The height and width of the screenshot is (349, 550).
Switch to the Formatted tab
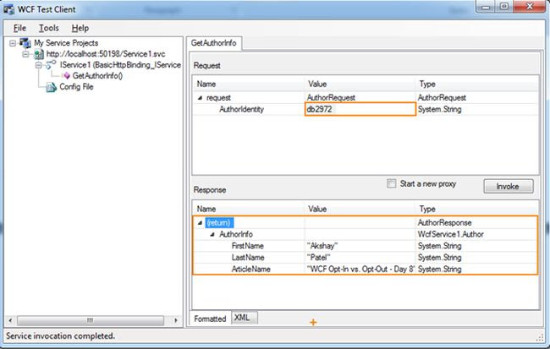[210, 319]
